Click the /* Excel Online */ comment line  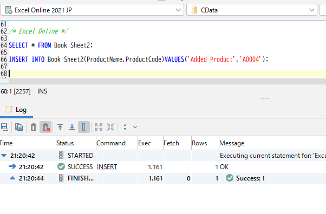38,31
